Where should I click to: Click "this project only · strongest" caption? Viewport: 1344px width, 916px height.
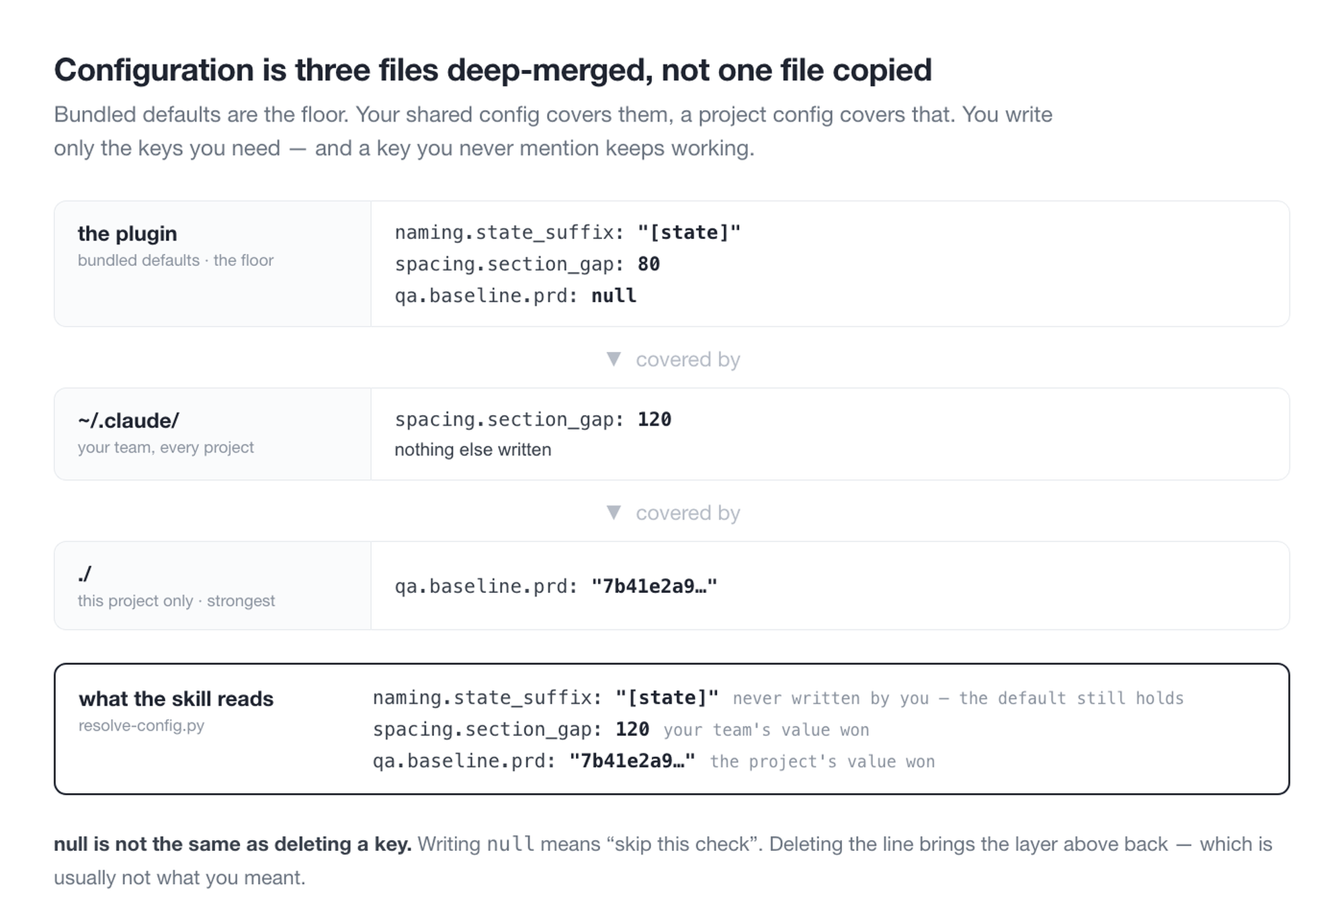[176, 601]
